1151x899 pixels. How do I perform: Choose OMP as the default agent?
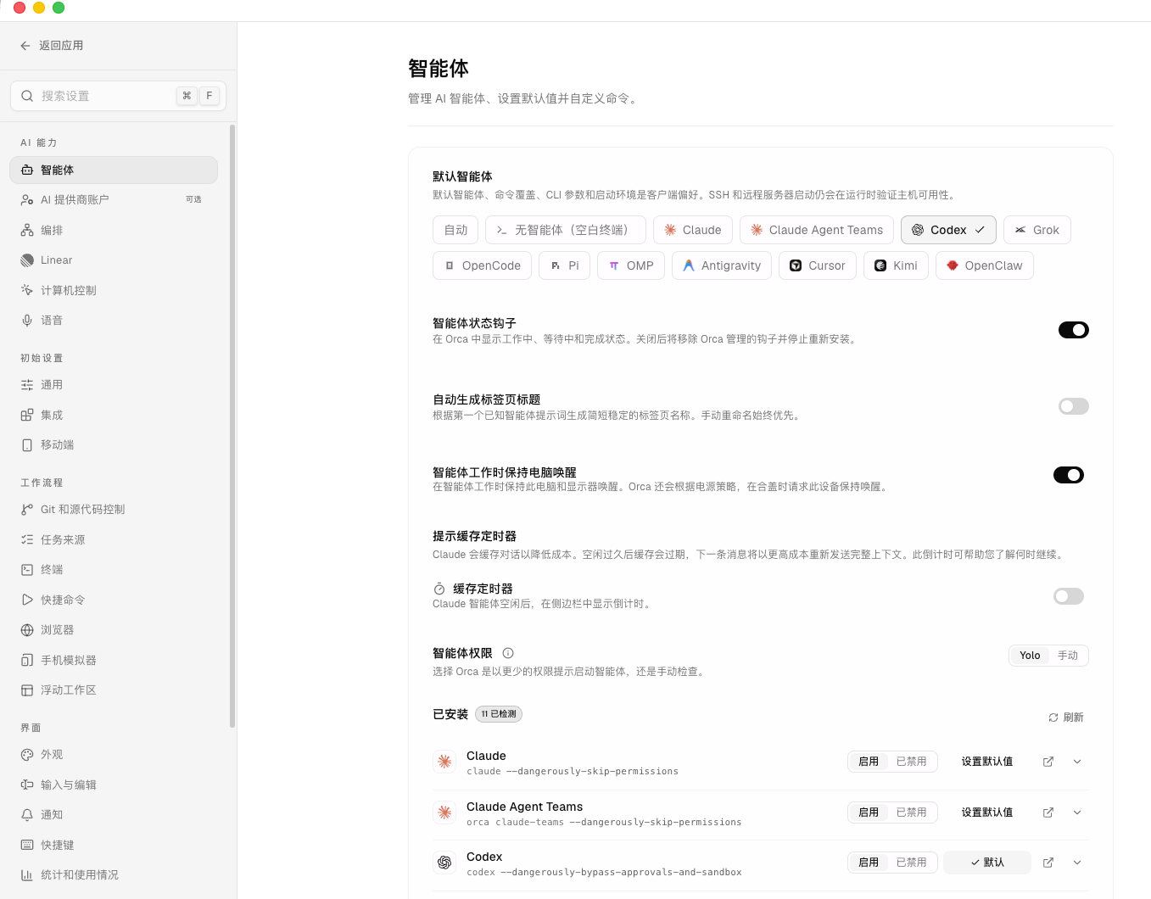(631, 265)
